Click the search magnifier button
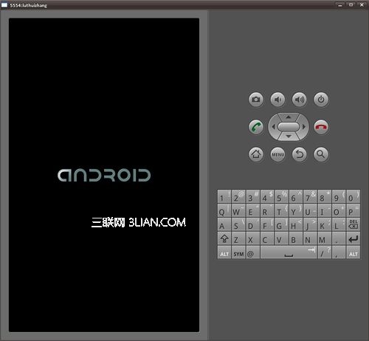The width and height of the screenshot is (369, 341). pyautogui.click(x=321, y=154)
